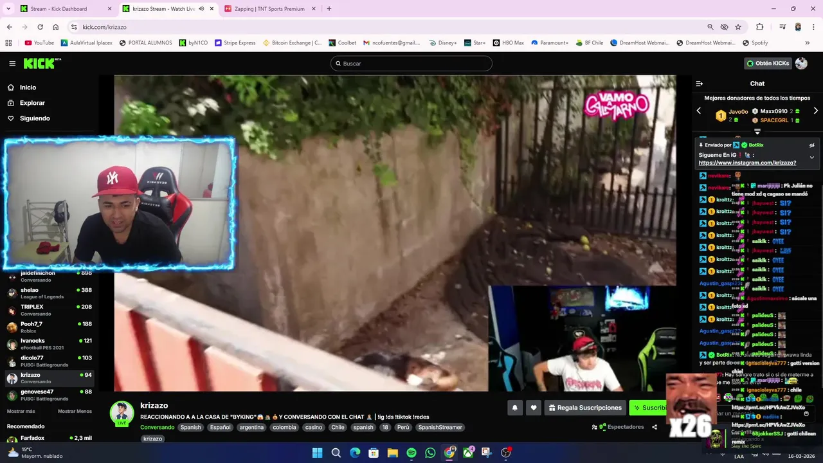823x463 pixels.
Task: Collapse the chat panel with arrow icon
Action: [700, 84]
